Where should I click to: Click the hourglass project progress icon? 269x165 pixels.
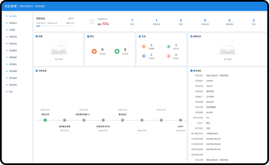click(x=37, y=71)
